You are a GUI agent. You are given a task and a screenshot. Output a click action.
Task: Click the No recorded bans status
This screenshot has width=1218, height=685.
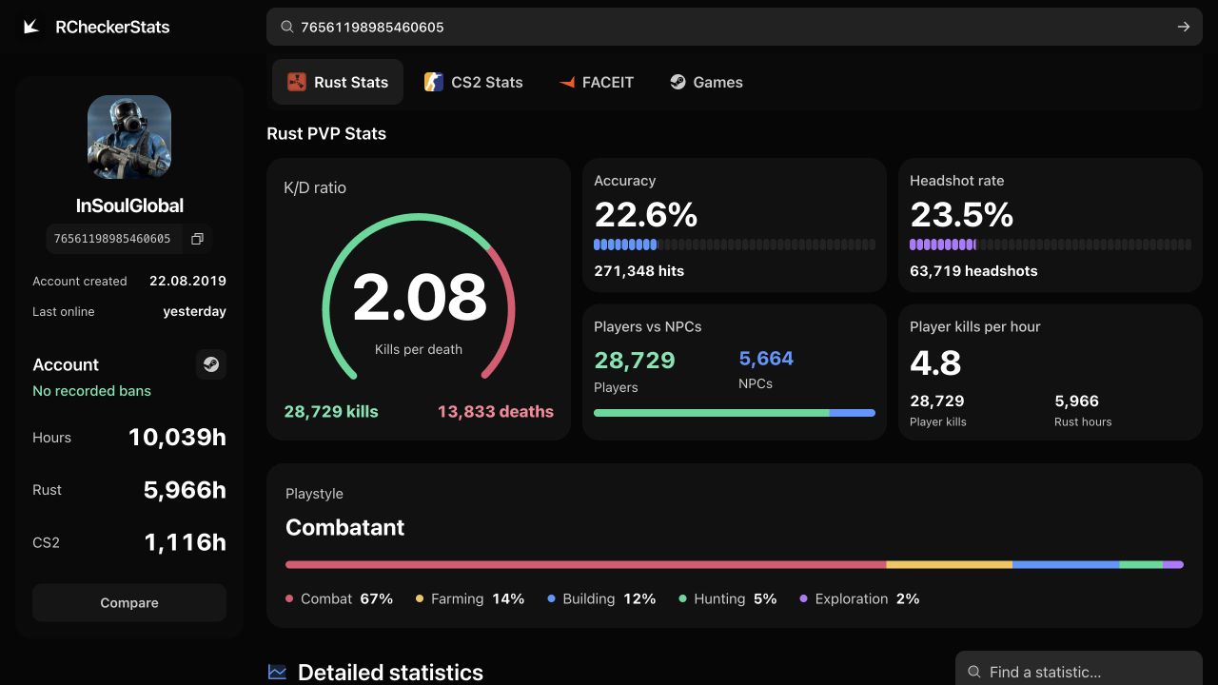(x=91, y=391)
